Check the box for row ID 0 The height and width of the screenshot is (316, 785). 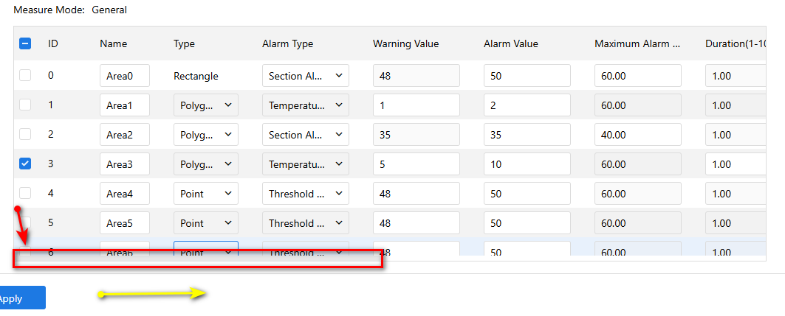[x=25, y=75]
